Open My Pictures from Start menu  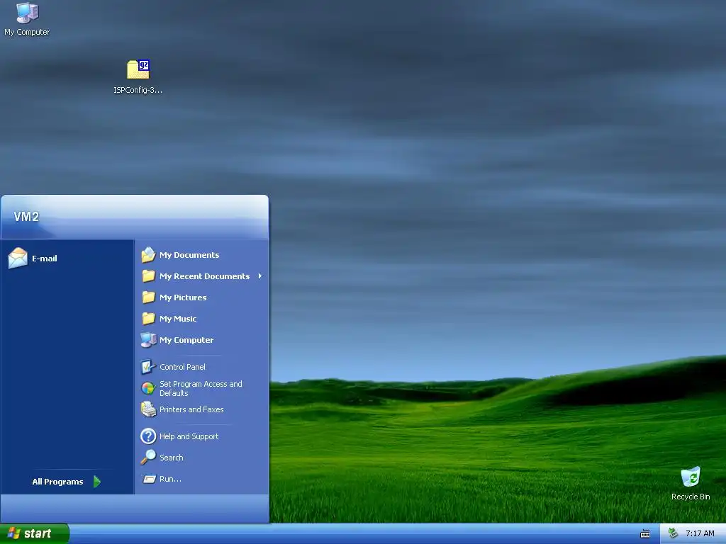point(183,297)
